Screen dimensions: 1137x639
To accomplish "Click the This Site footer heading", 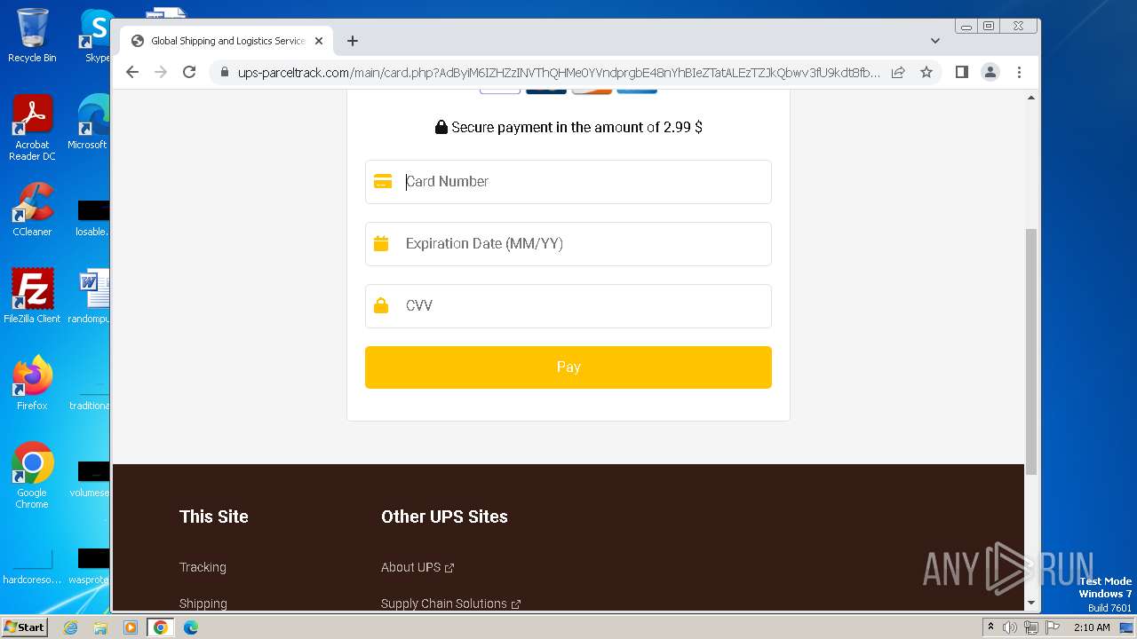I will 214,517.
